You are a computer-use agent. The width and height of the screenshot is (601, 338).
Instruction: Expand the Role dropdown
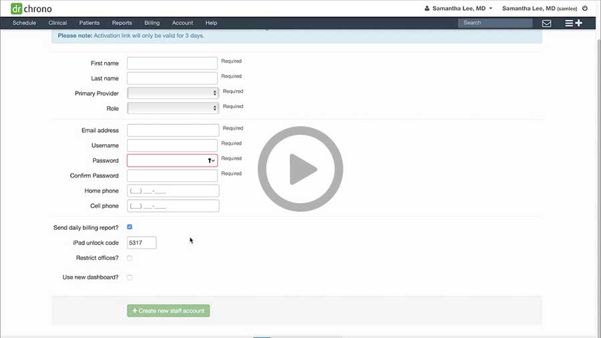click(172, 108)
